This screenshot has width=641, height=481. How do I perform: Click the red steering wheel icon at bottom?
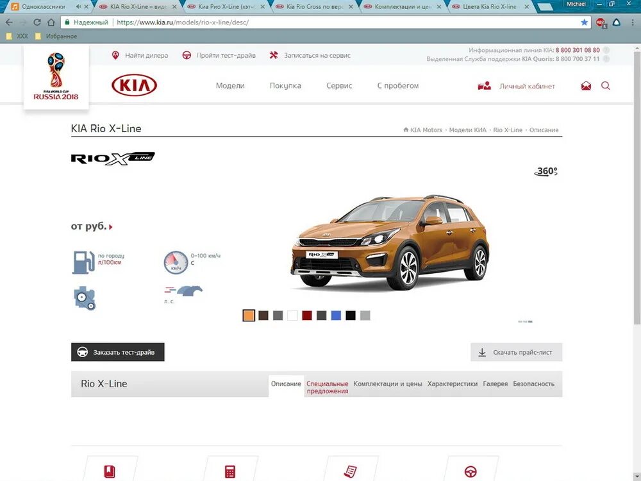coord(470,471)
